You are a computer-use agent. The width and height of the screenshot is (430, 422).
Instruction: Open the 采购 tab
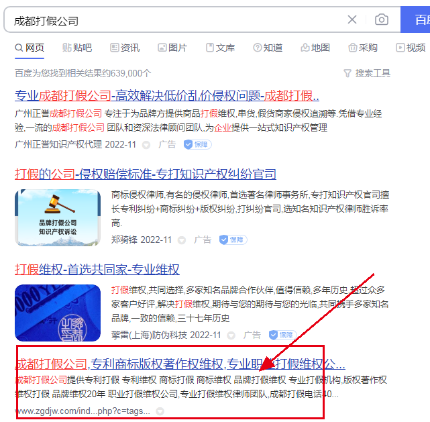pyautogui.click(x=363, y=48)
